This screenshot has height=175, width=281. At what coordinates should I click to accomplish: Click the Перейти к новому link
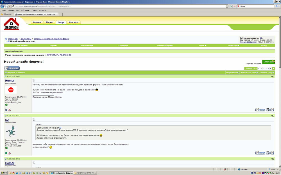(x=16, y=73)
